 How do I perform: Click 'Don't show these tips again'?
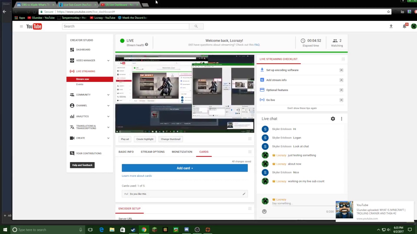click(302, 108)
